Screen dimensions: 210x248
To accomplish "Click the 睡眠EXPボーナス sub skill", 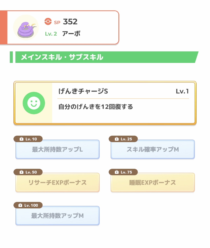I will tap(153, 183).
